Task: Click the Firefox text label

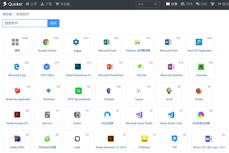Action: (199, 99)
